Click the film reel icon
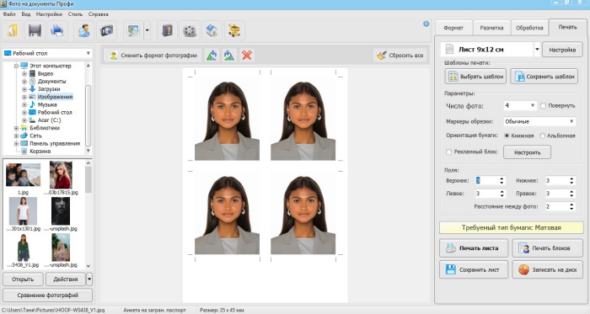Viewport: 590px width, 314px height. [190, 30]
